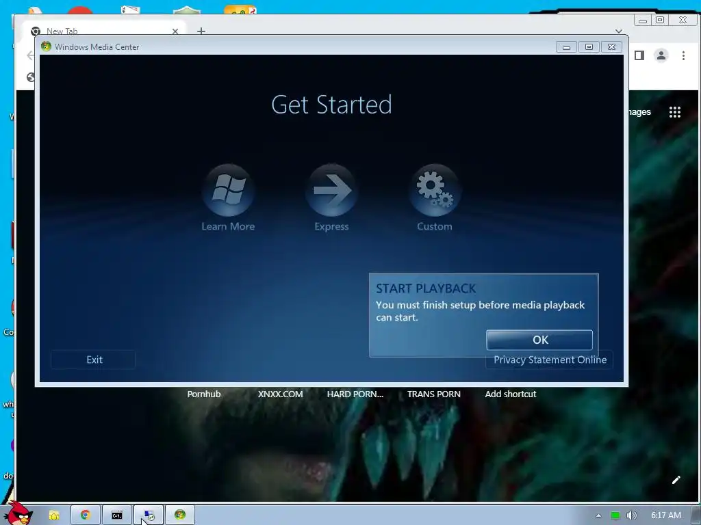Viewport: 701px width, 525px height.
Task: Show hidden system tray icons
Action: 598,515
